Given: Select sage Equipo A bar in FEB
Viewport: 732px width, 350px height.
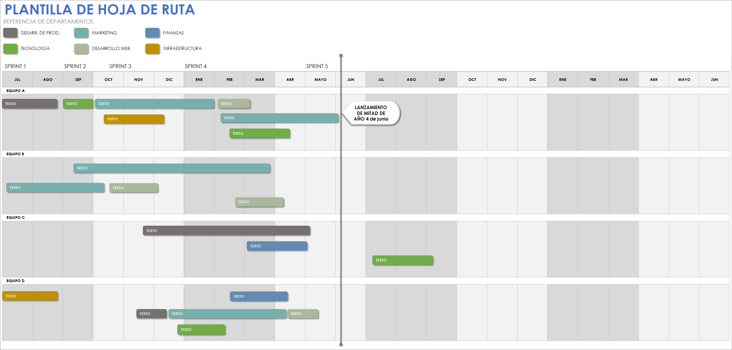Looking at the screenshot, I should click(234, 104).
